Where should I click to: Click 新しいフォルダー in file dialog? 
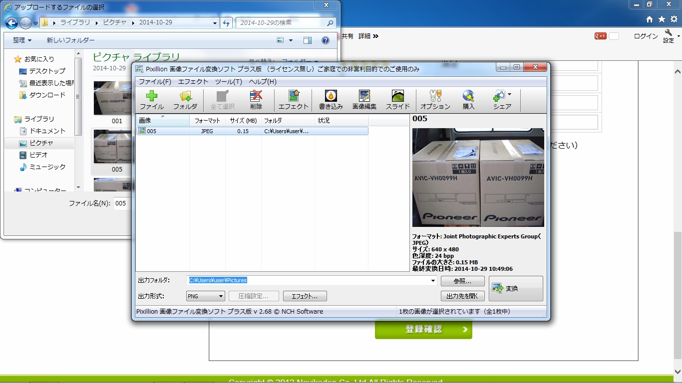click(70, 40)
